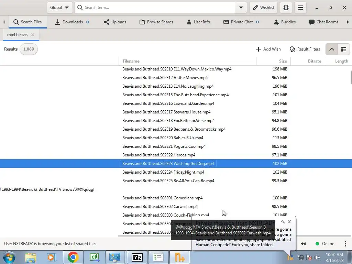Switch to the Downloads tab
The height and width of the screenshot is (264, 352).
click(x=72, y=22)
